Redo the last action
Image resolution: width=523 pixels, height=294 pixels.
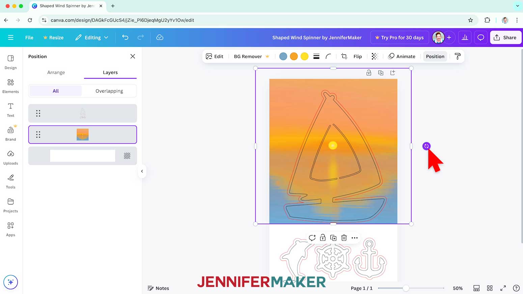click(x=141, y=37)
